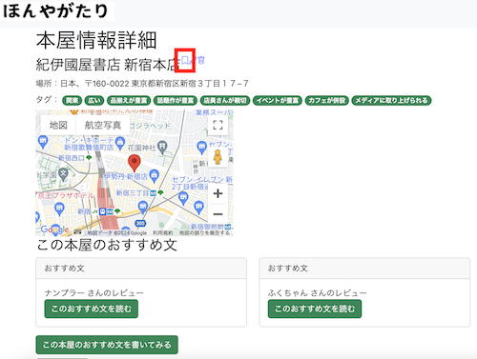This screenshot has height=359, width=477.
Task: Click the keyboard shortcuts icon on map footer
Action: pos(77,232)
